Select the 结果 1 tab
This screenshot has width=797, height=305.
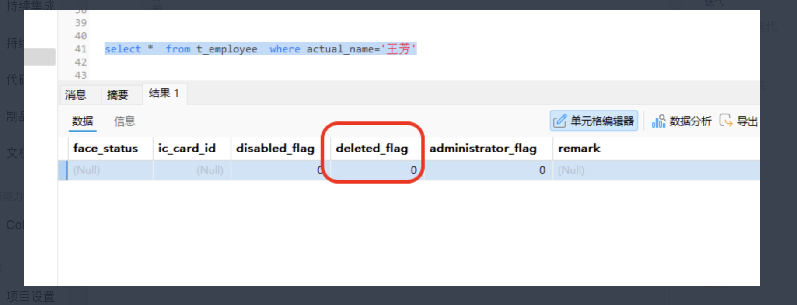[164, 94]
